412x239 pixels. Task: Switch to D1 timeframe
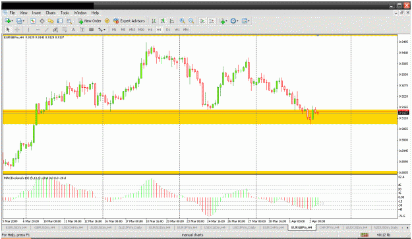[168, 30]
